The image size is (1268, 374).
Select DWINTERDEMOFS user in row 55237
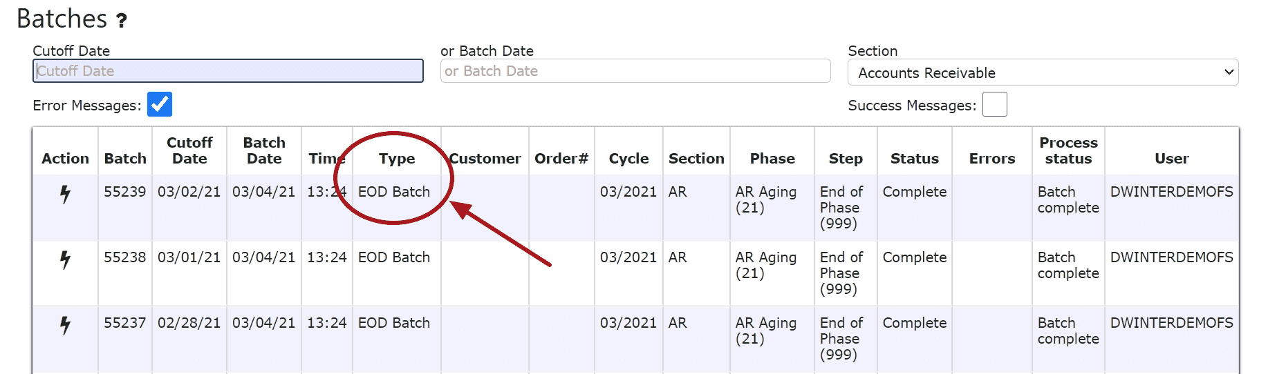point(1172,323)
